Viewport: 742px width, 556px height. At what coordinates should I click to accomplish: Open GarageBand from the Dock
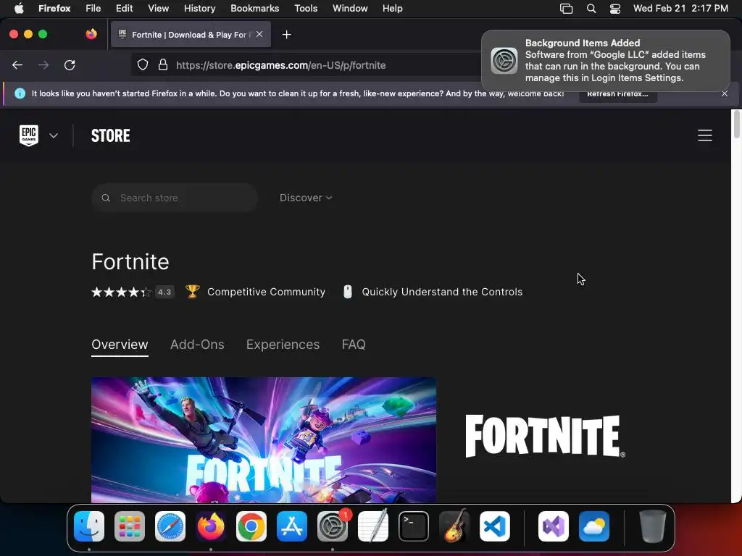pos(454,526)
